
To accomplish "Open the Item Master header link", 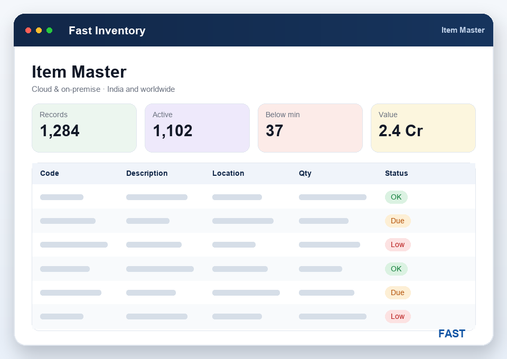I will click(463, 30).
